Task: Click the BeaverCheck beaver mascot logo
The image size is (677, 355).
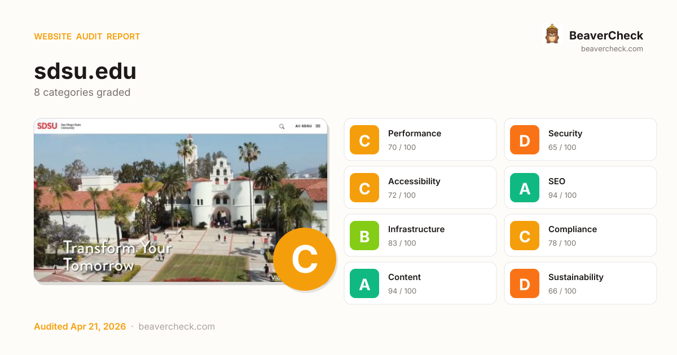Action: (x=552, y=34)
